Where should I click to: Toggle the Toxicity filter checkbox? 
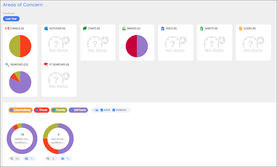pos(54,110)
